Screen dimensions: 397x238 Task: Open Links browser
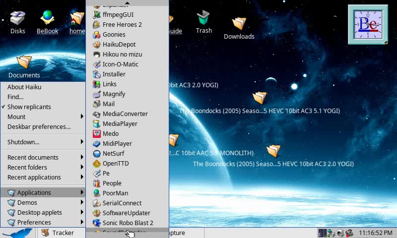(128, 84)
